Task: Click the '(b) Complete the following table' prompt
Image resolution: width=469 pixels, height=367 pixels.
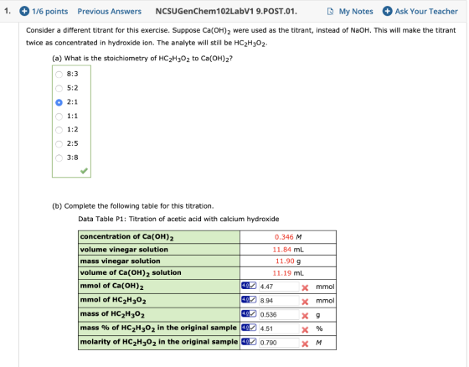Action: [133, 206]
